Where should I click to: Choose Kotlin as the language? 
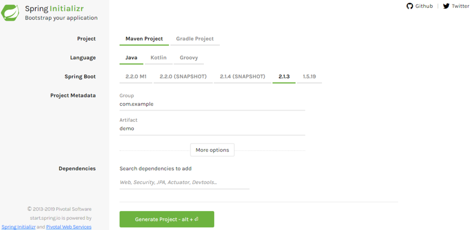point(159,57)
